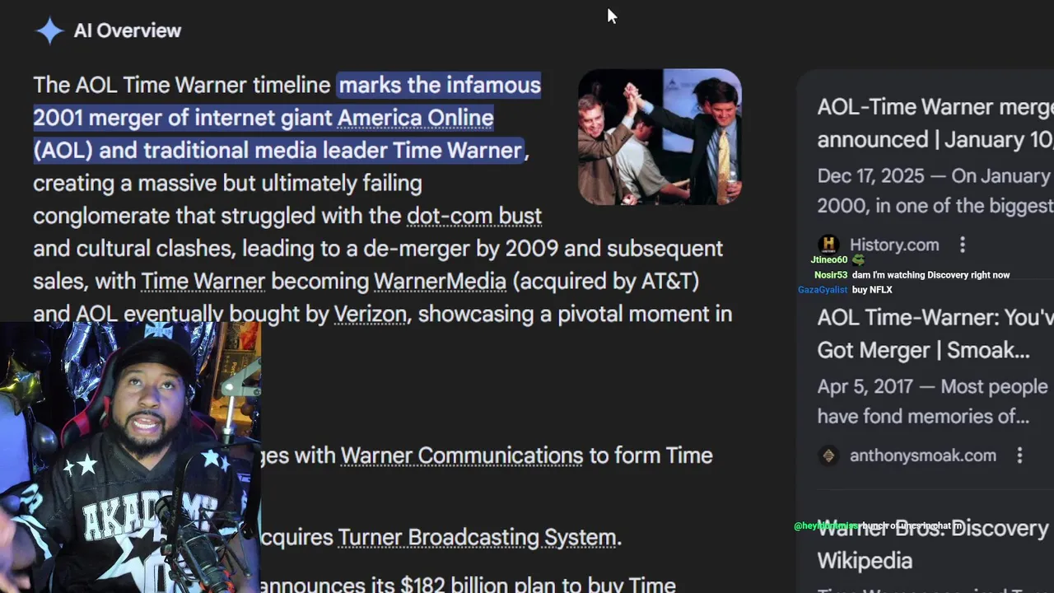Open the Verizon link
1054x593 pixels.
point(370,314)
